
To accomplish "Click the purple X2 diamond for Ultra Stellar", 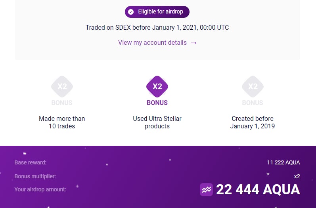I will tap(157, 86).
